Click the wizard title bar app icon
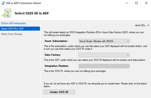 click(x=3, y=3)
